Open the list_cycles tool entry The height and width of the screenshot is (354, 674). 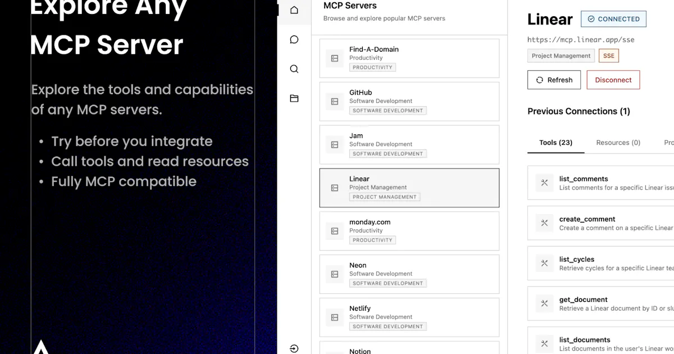601,264
